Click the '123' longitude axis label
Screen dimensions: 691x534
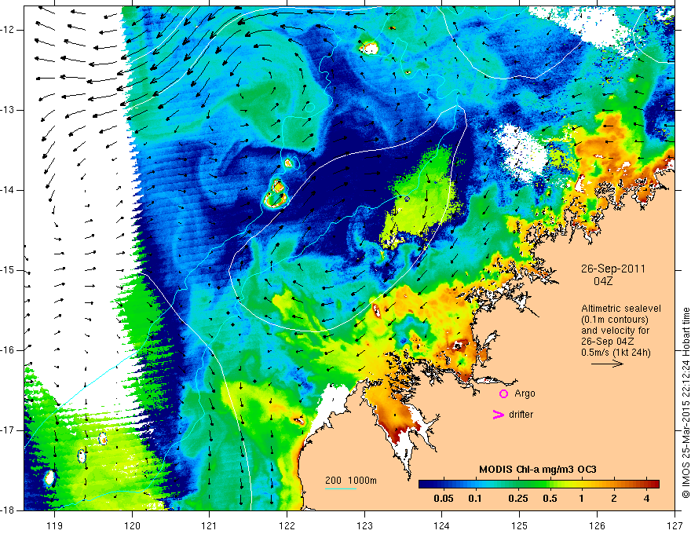point(364,525)
